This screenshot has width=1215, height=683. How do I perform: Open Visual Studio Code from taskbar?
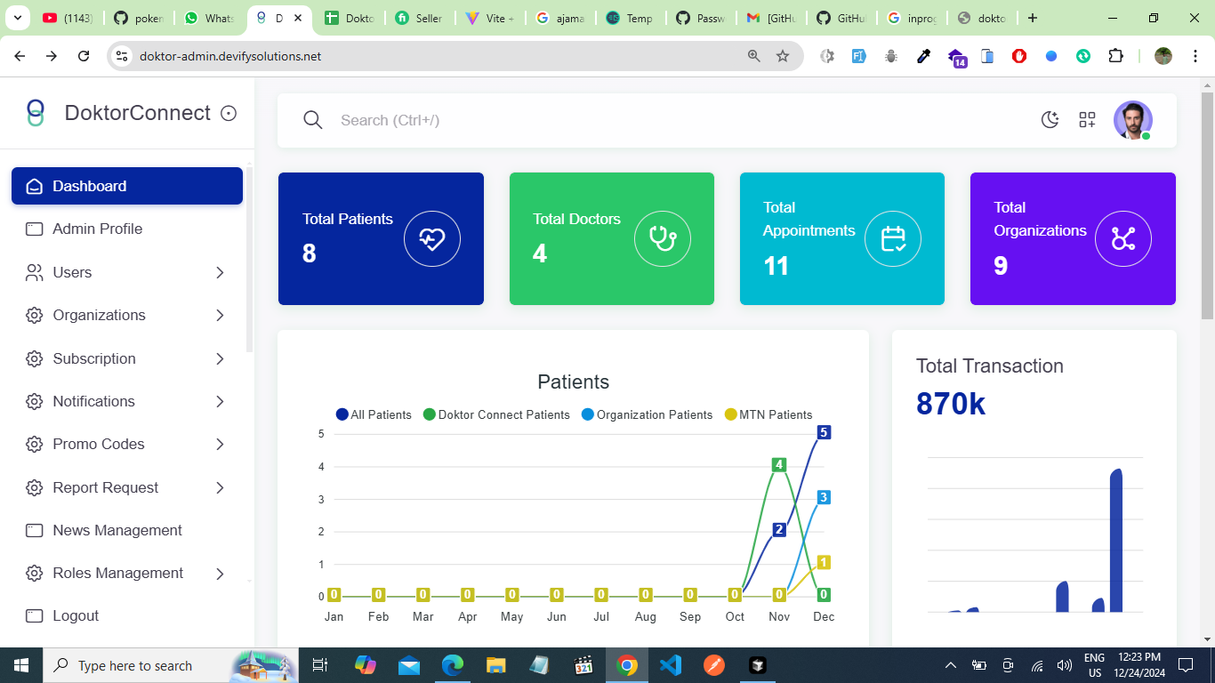671,665
